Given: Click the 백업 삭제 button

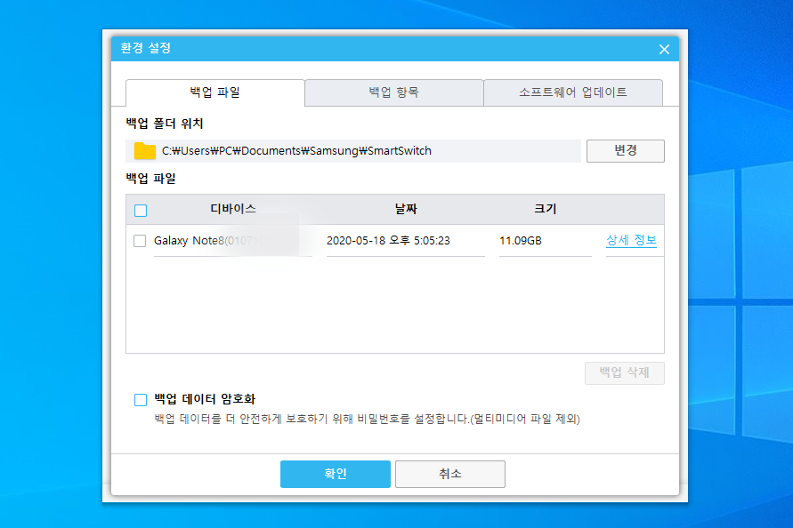Looking at the screenshot, I should point(625,372).
